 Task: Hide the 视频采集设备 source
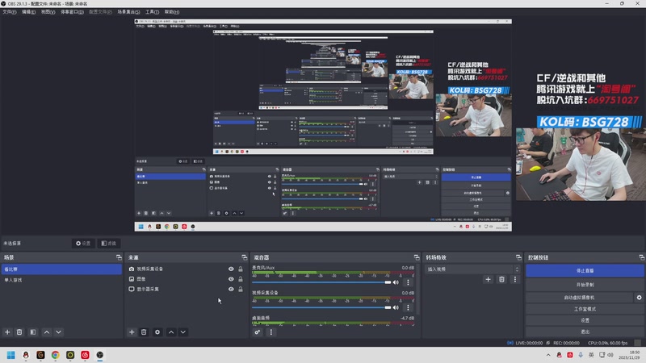(x=231, y=269)
